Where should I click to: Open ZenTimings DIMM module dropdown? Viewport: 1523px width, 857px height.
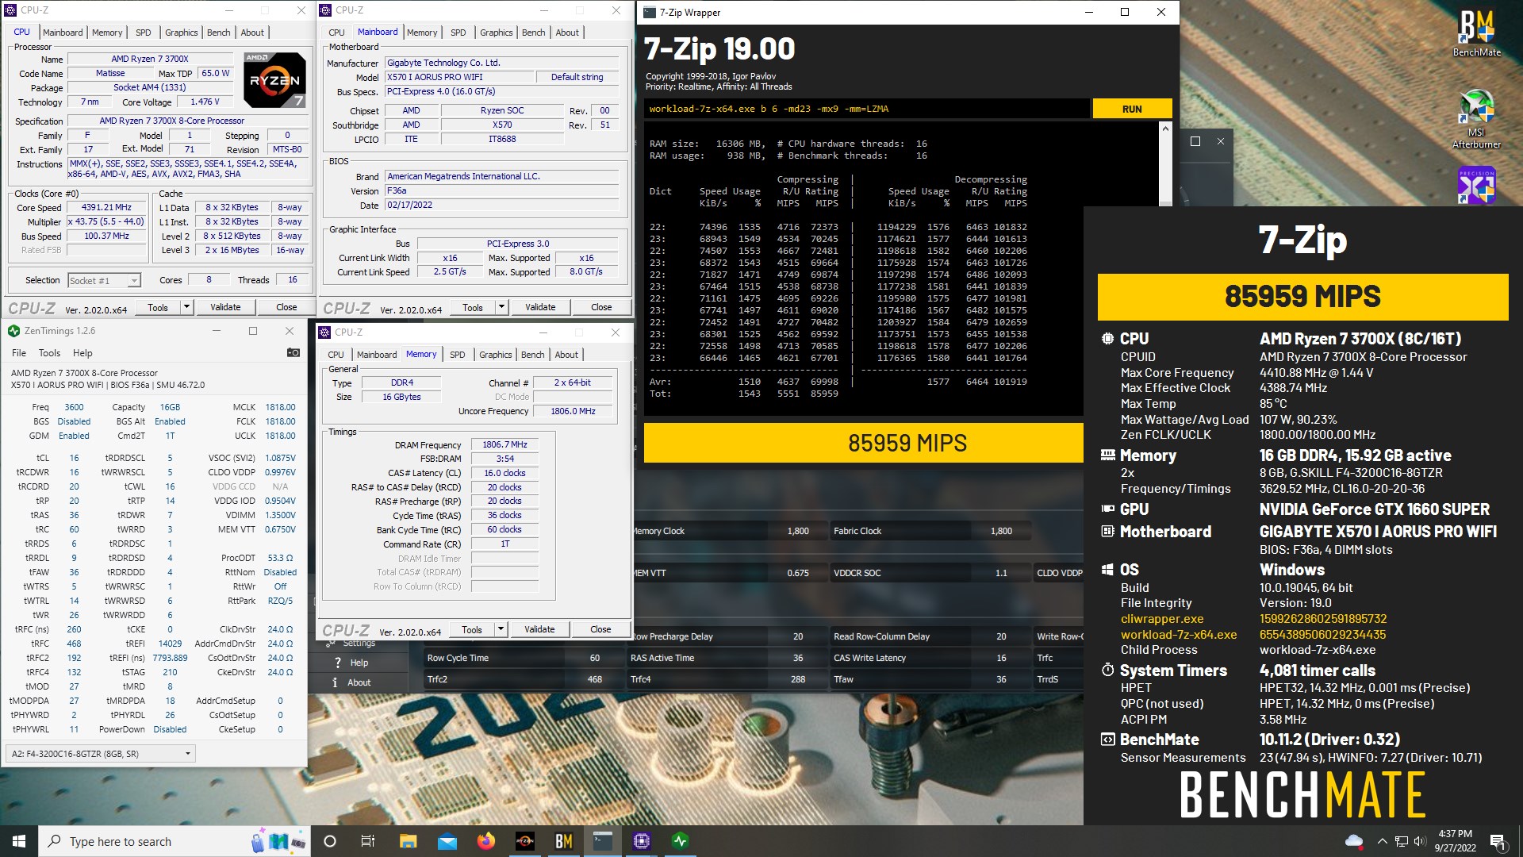tap(101, 754)
